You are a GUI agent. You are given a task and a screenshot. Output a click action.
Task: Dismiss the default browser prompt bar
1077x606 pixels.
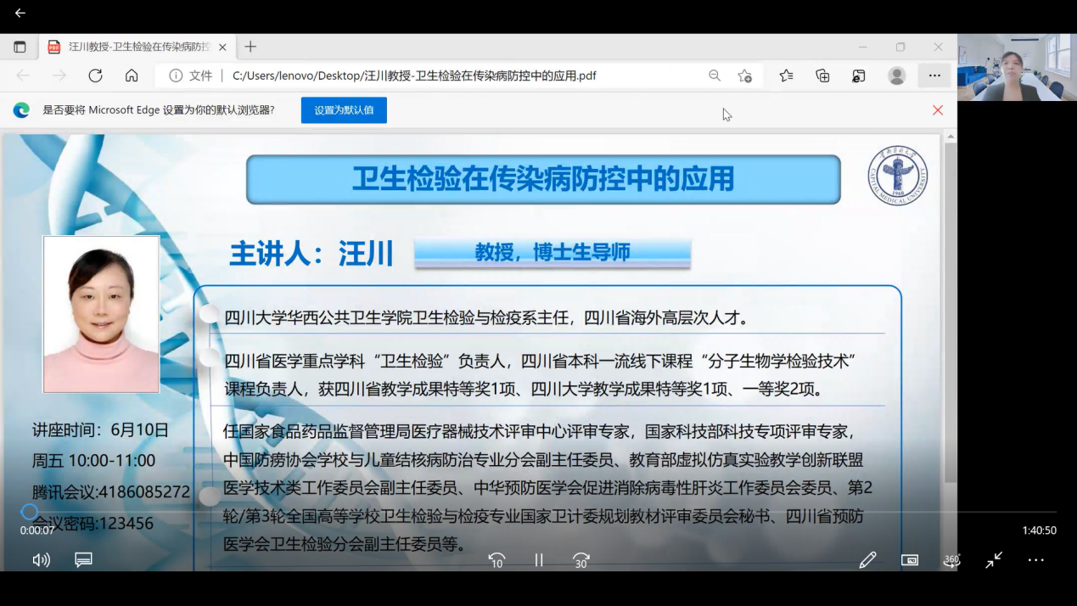click(938, 110)
